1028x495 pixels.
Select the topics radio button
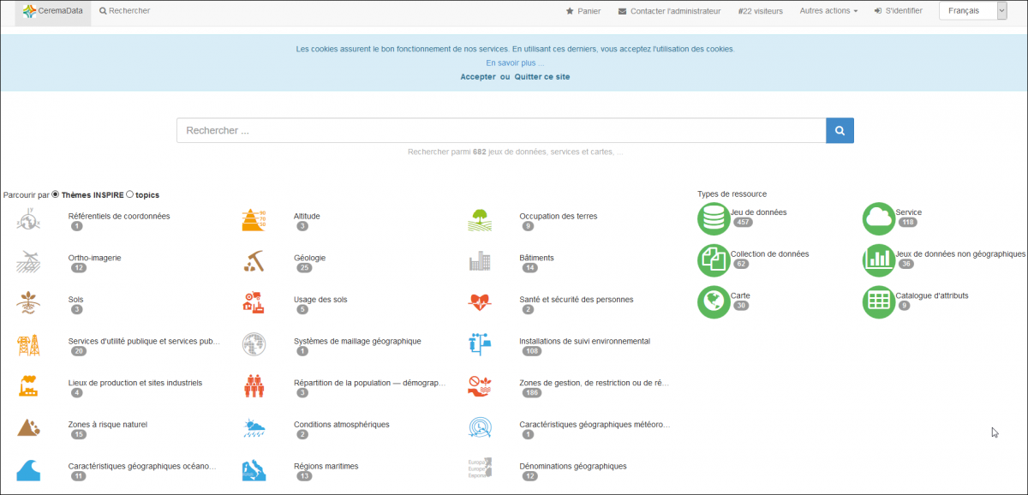tap(129, 195)
